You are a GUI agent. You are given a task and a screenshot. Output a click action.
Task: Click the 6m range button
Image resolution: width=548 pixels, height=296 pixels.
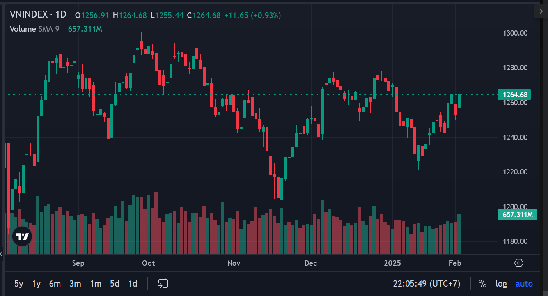click(55, 283)
